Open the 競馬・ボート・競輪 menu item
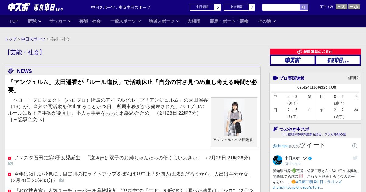The width and height of the screenshot is (366, 192). [x=229, y=21]
